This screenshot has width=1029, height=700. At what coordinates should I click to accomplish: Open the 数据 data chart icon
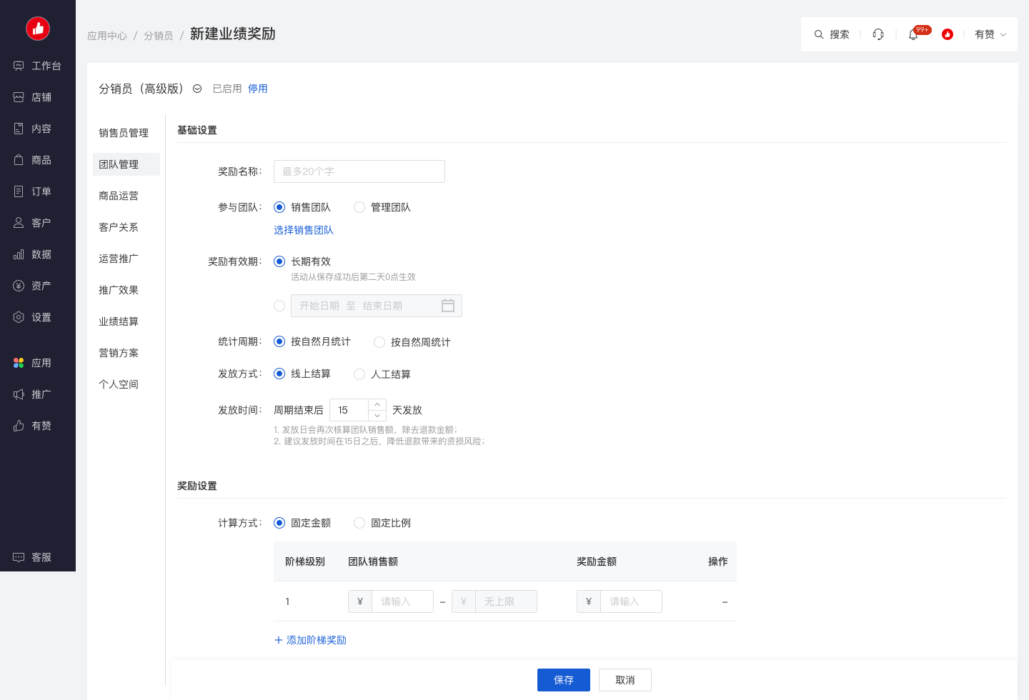(x=19, y=254)
